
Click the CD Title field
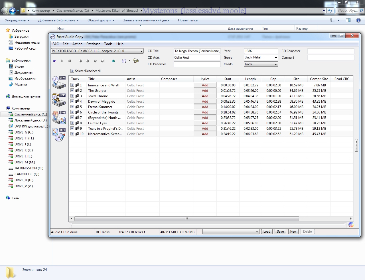pyautogui.click(x=197, y=51)
